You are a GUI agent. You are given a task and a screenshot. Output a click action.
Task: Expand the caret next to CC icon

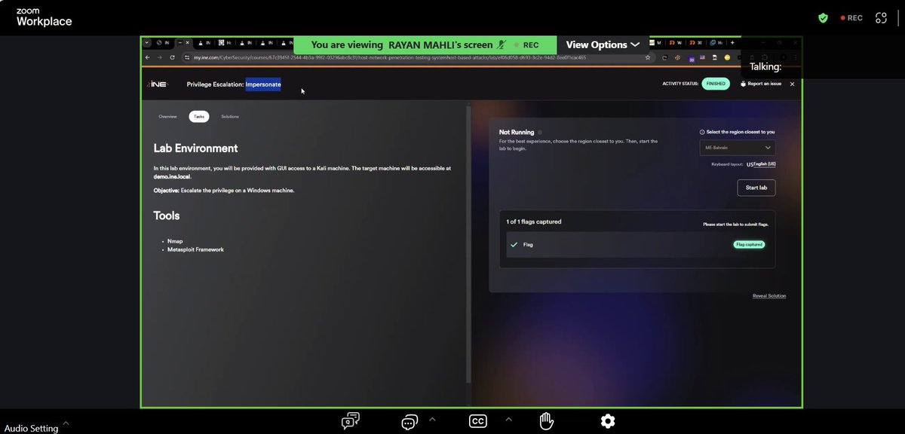tap(508, 419)
